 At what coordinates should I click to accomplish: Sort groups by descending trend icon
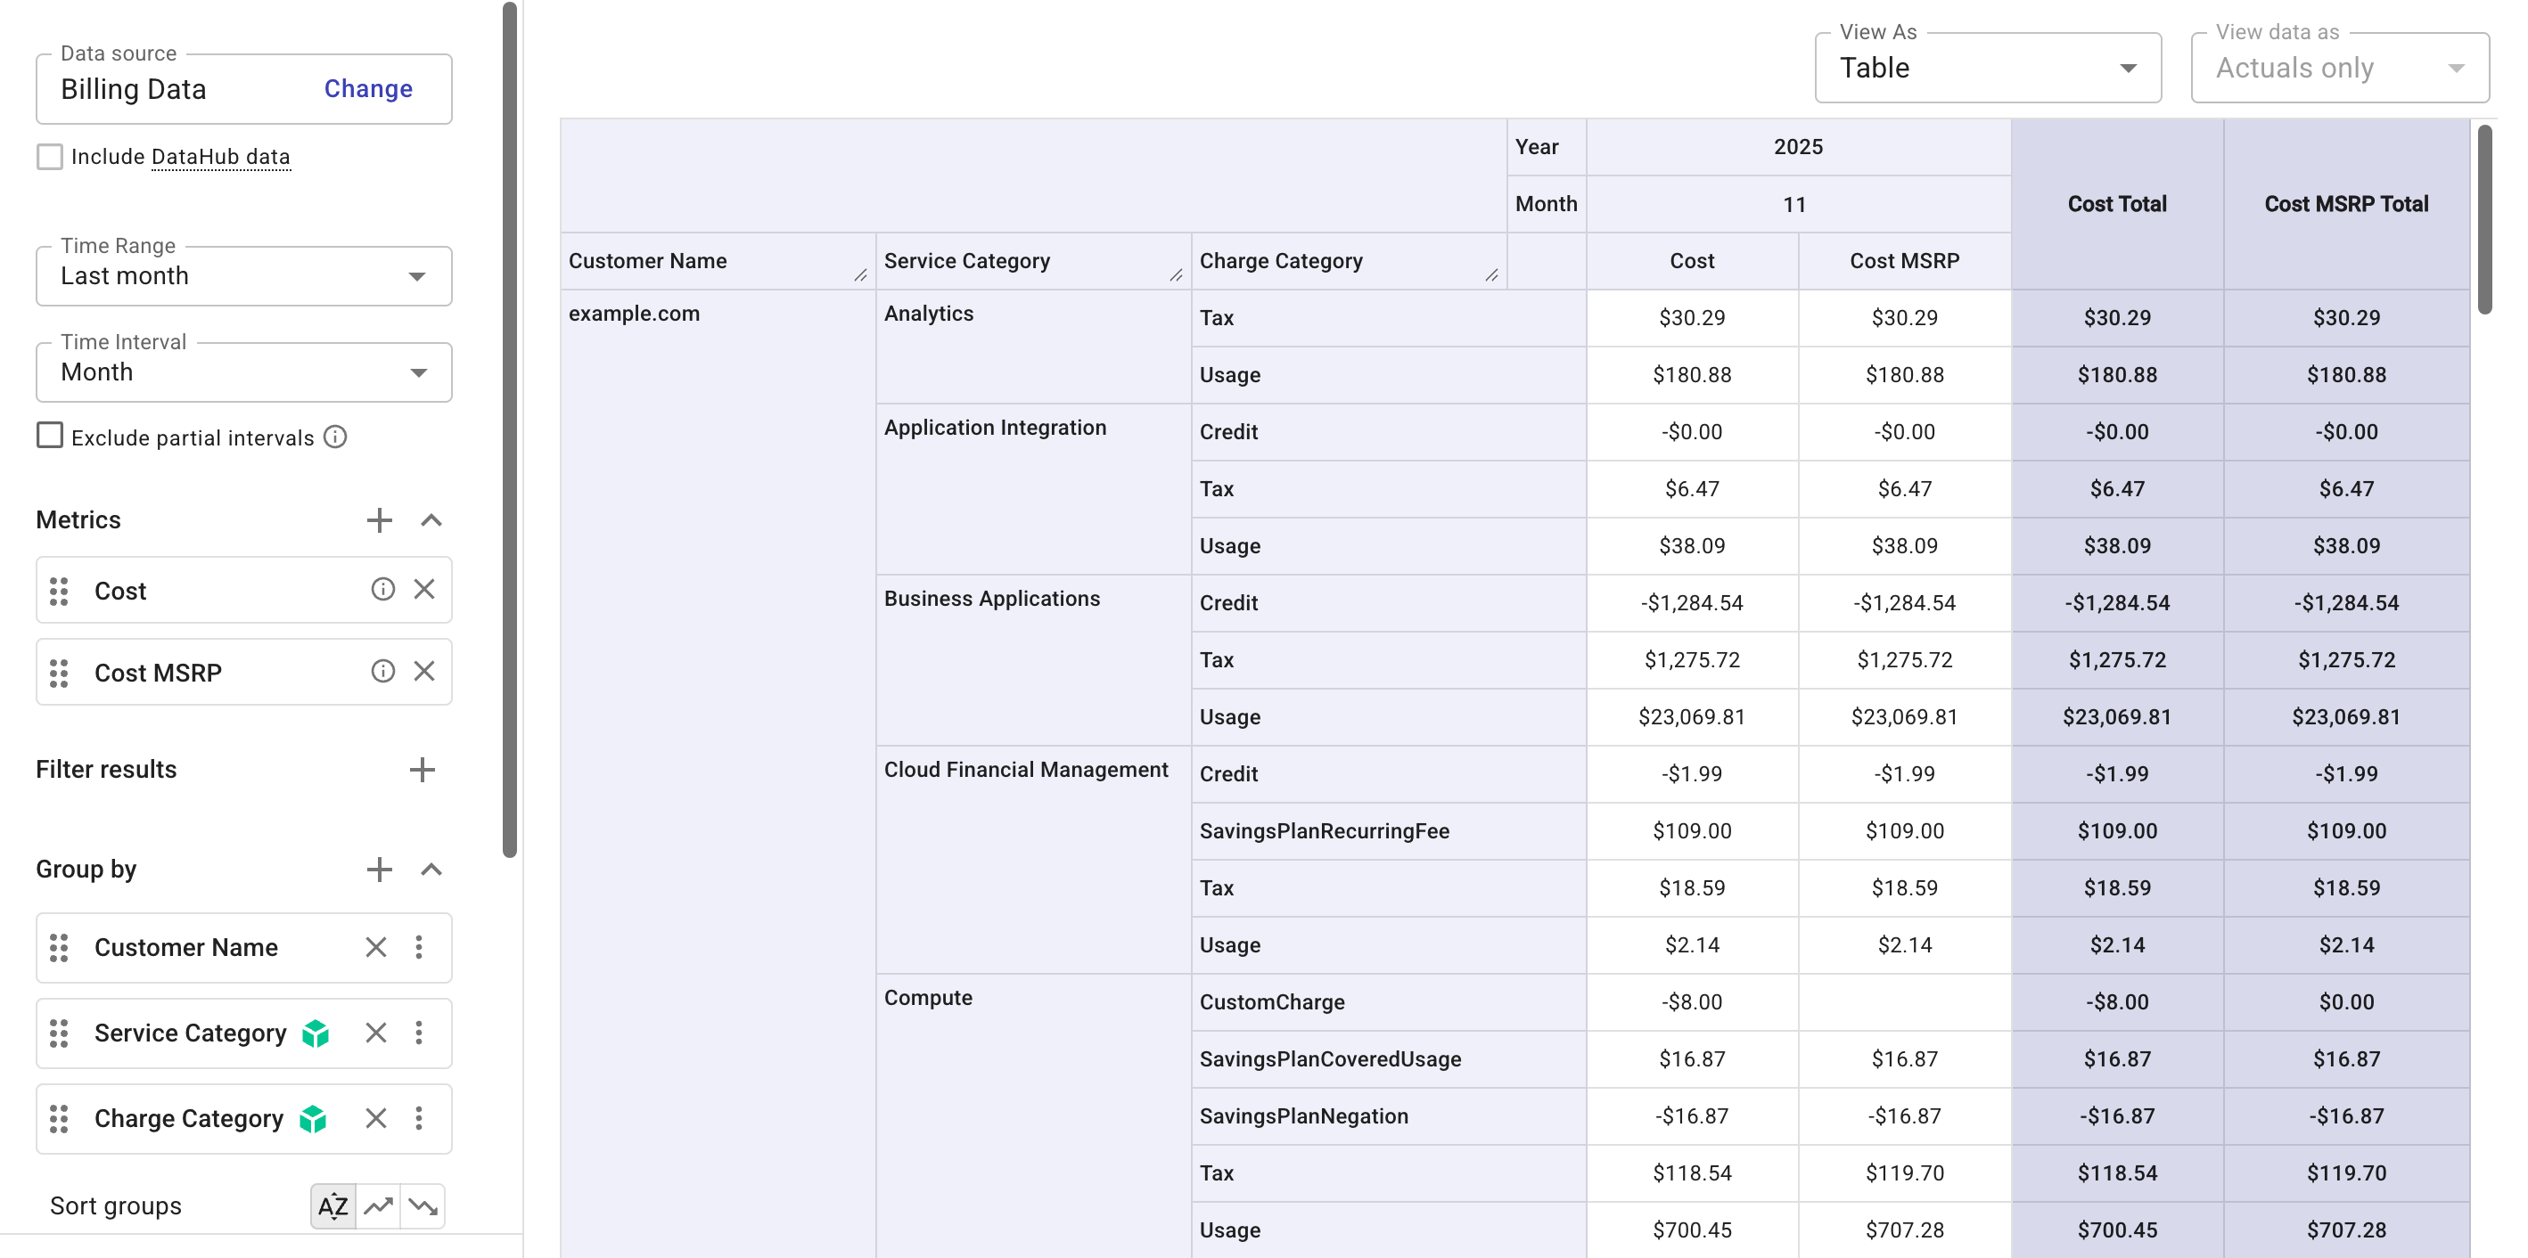pos(423,1206)
